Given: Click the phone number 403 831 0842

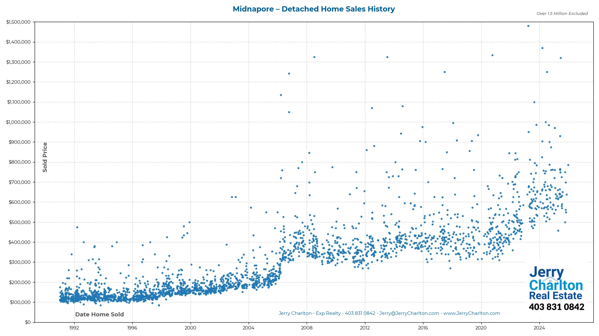Looking at the screenshot, I should [557, 307].
